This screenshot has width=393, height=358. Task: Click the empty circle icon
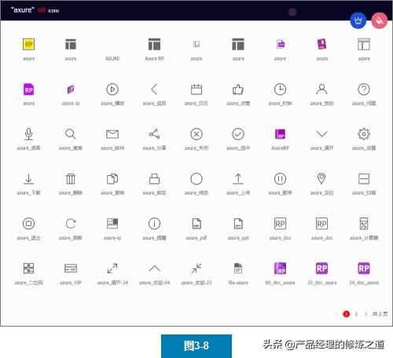click(x=196, y=179)
